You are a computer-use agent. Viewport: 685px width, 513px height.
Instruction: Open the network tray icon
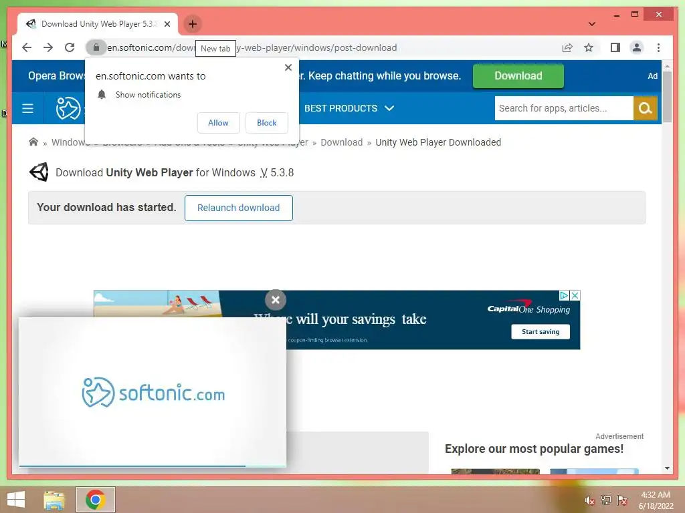(x=606, y=500)
